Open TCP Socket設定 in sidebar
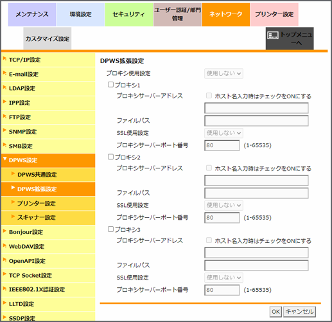Image resolution: width=332 pixels, height=322 pixels. (x=48, y=275)
